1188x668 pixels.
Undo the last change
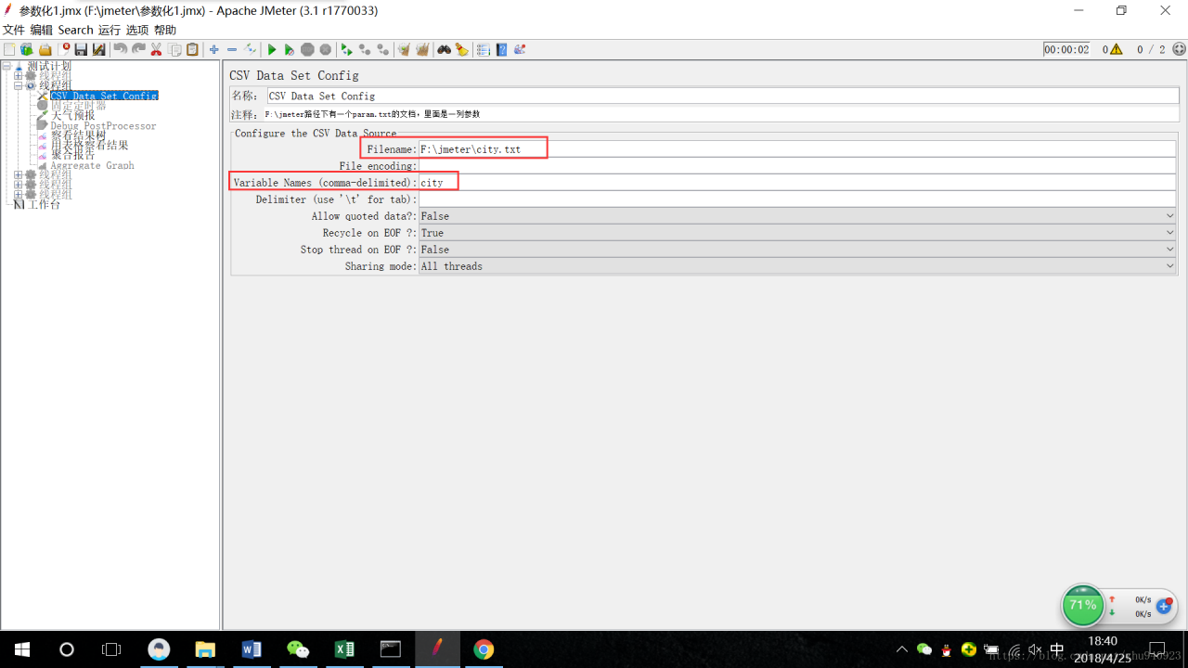(121, 50)
